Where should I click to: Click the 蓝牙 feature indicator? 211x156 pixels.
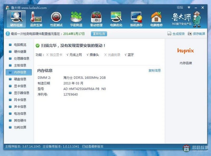coord(129,55)
